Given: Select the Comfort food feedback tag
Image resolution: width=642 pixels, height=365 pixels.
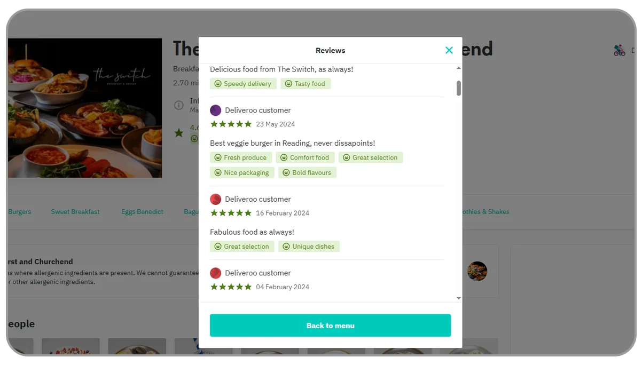Looking at the screenshot, I should pos(305,157).
